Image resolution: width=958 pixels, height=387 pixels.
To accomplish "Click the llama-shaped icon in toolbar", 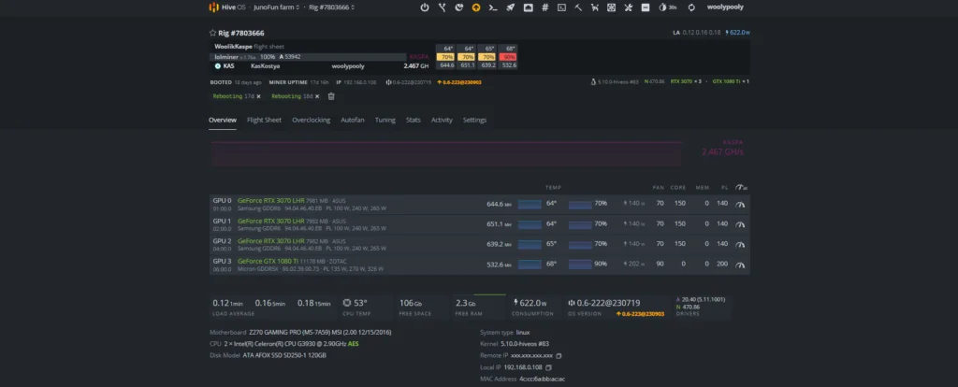I will (x=594, y=7).
